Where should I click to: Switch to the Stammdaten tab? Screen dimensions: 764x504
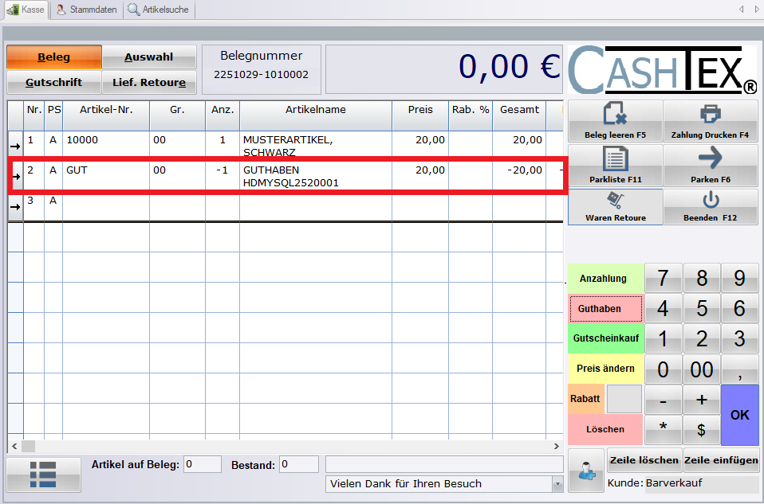click(86, 10)
